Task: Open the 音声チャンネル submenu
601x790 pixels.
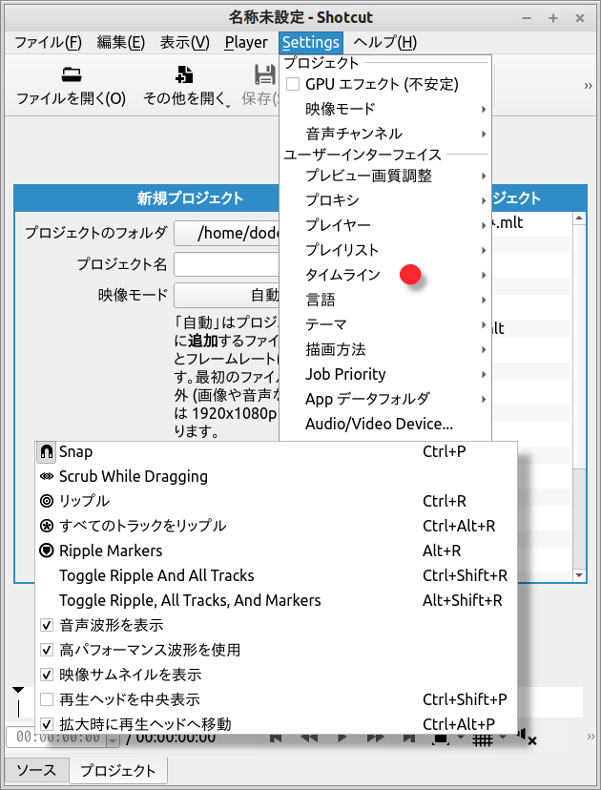Action: pyautogui.click(x=385, y=134)
